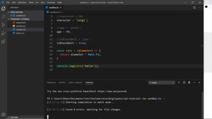Click the VS Code logo icon
The height and width of the screenshot is (119, 212).
2,2
